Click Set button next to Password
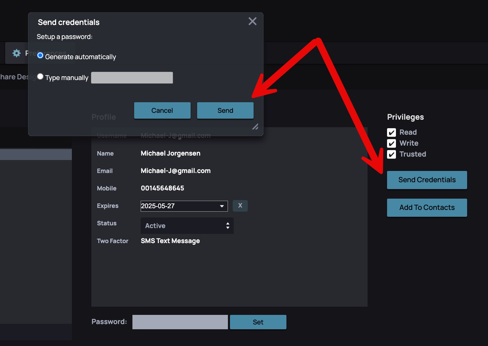488x346 pixels. point(258,322)
